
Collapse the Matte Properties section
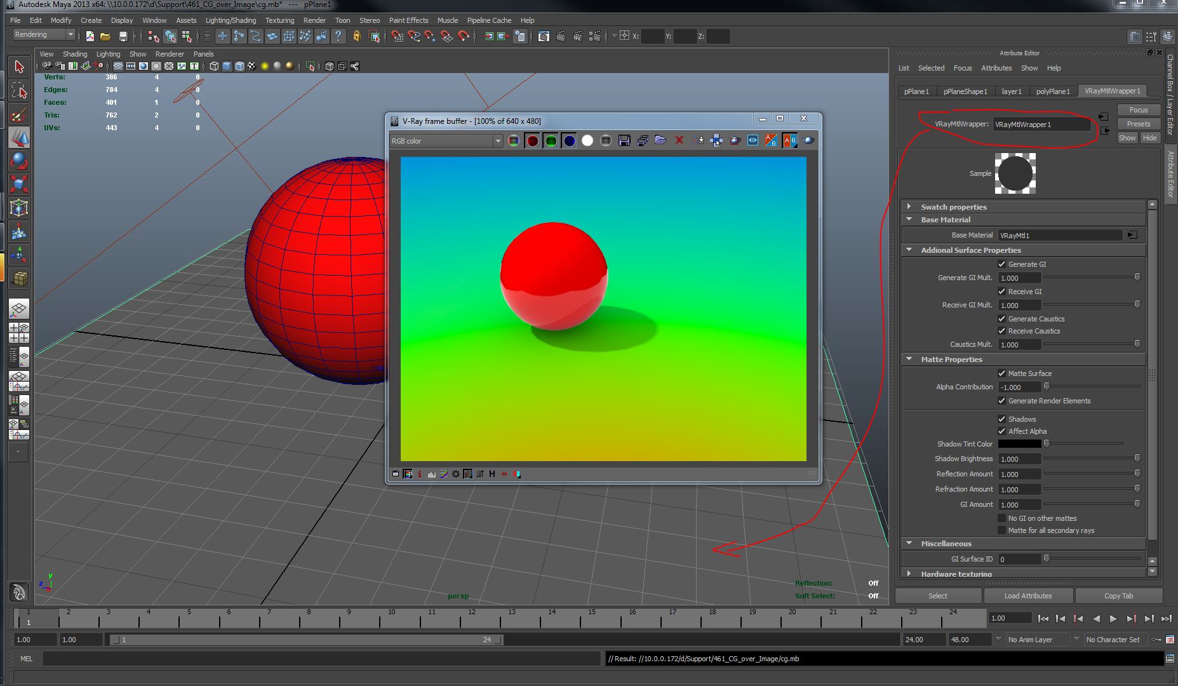coord(909,359)
